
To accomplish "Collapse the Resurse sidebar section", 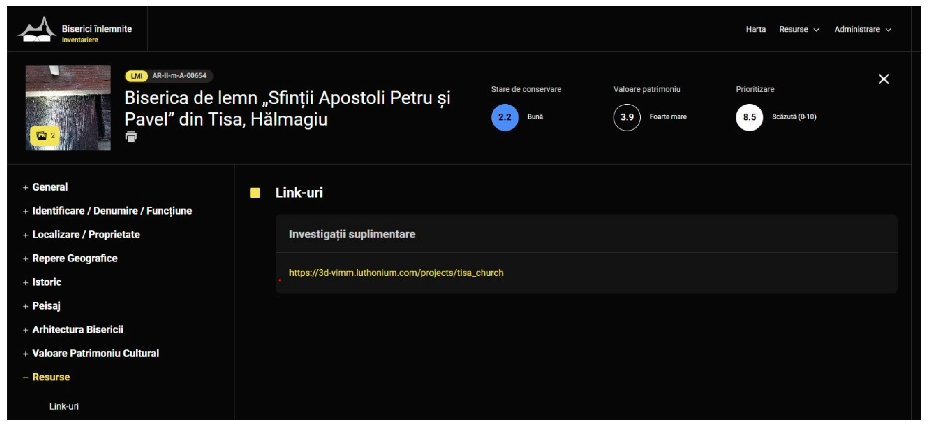I will [x=51, y=377].
